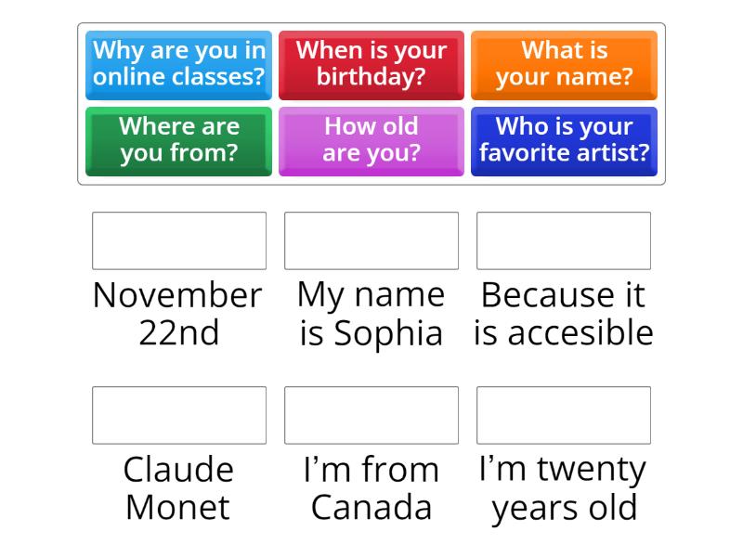743x557 pixels.
Task: Select the "Why are you in online classes?" card
Action: (178, 64)
